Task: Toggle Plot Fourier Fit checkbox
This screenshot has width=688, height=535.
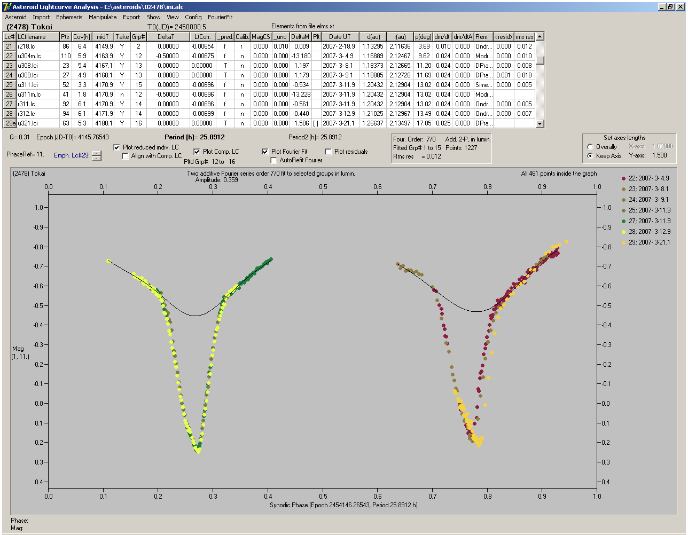Action: click(x=265, y=152)
